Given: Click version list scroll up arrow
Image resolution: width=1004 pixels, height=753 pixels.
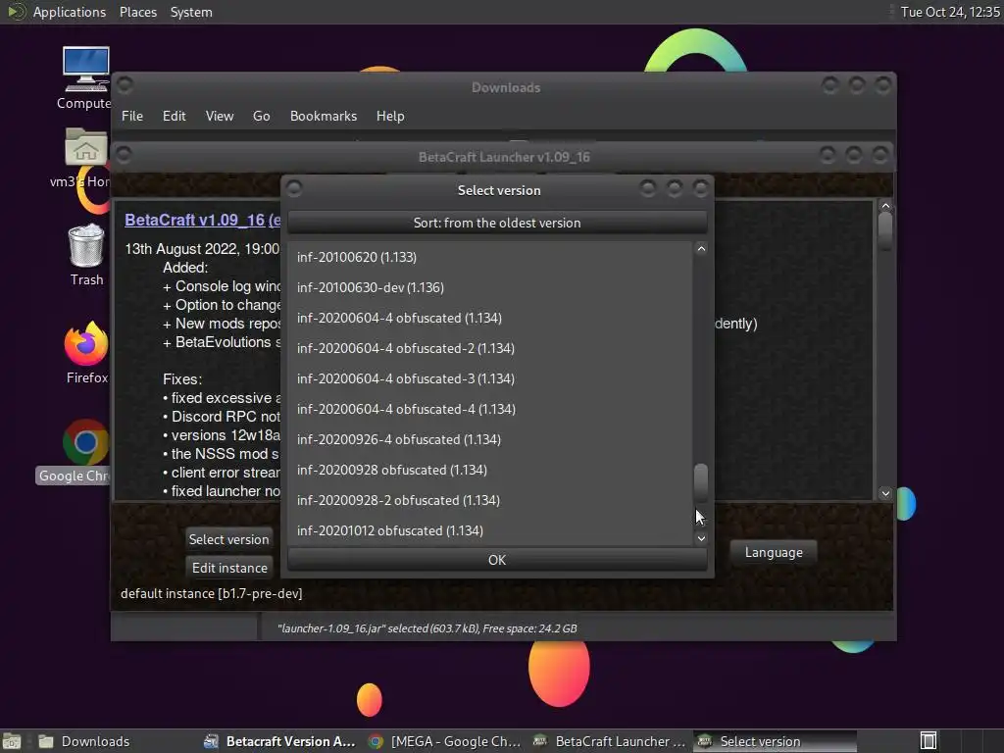Looking at the screenshot, I should coord(701,249).
